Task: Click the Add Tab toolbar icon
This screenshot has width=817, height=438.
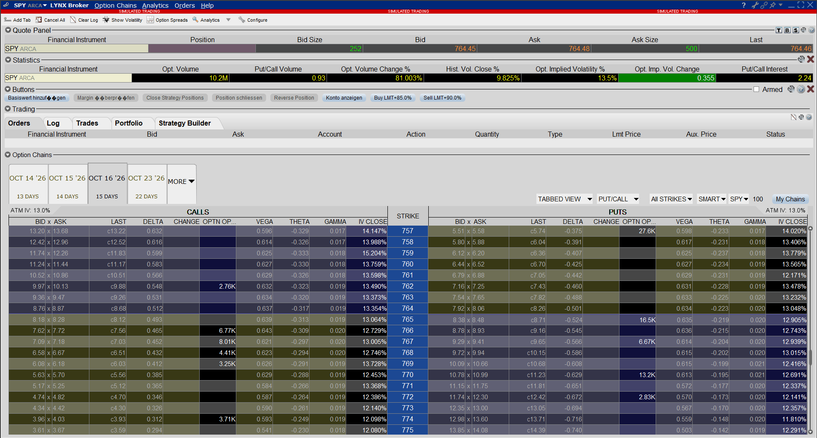Action: coord(7,20)
